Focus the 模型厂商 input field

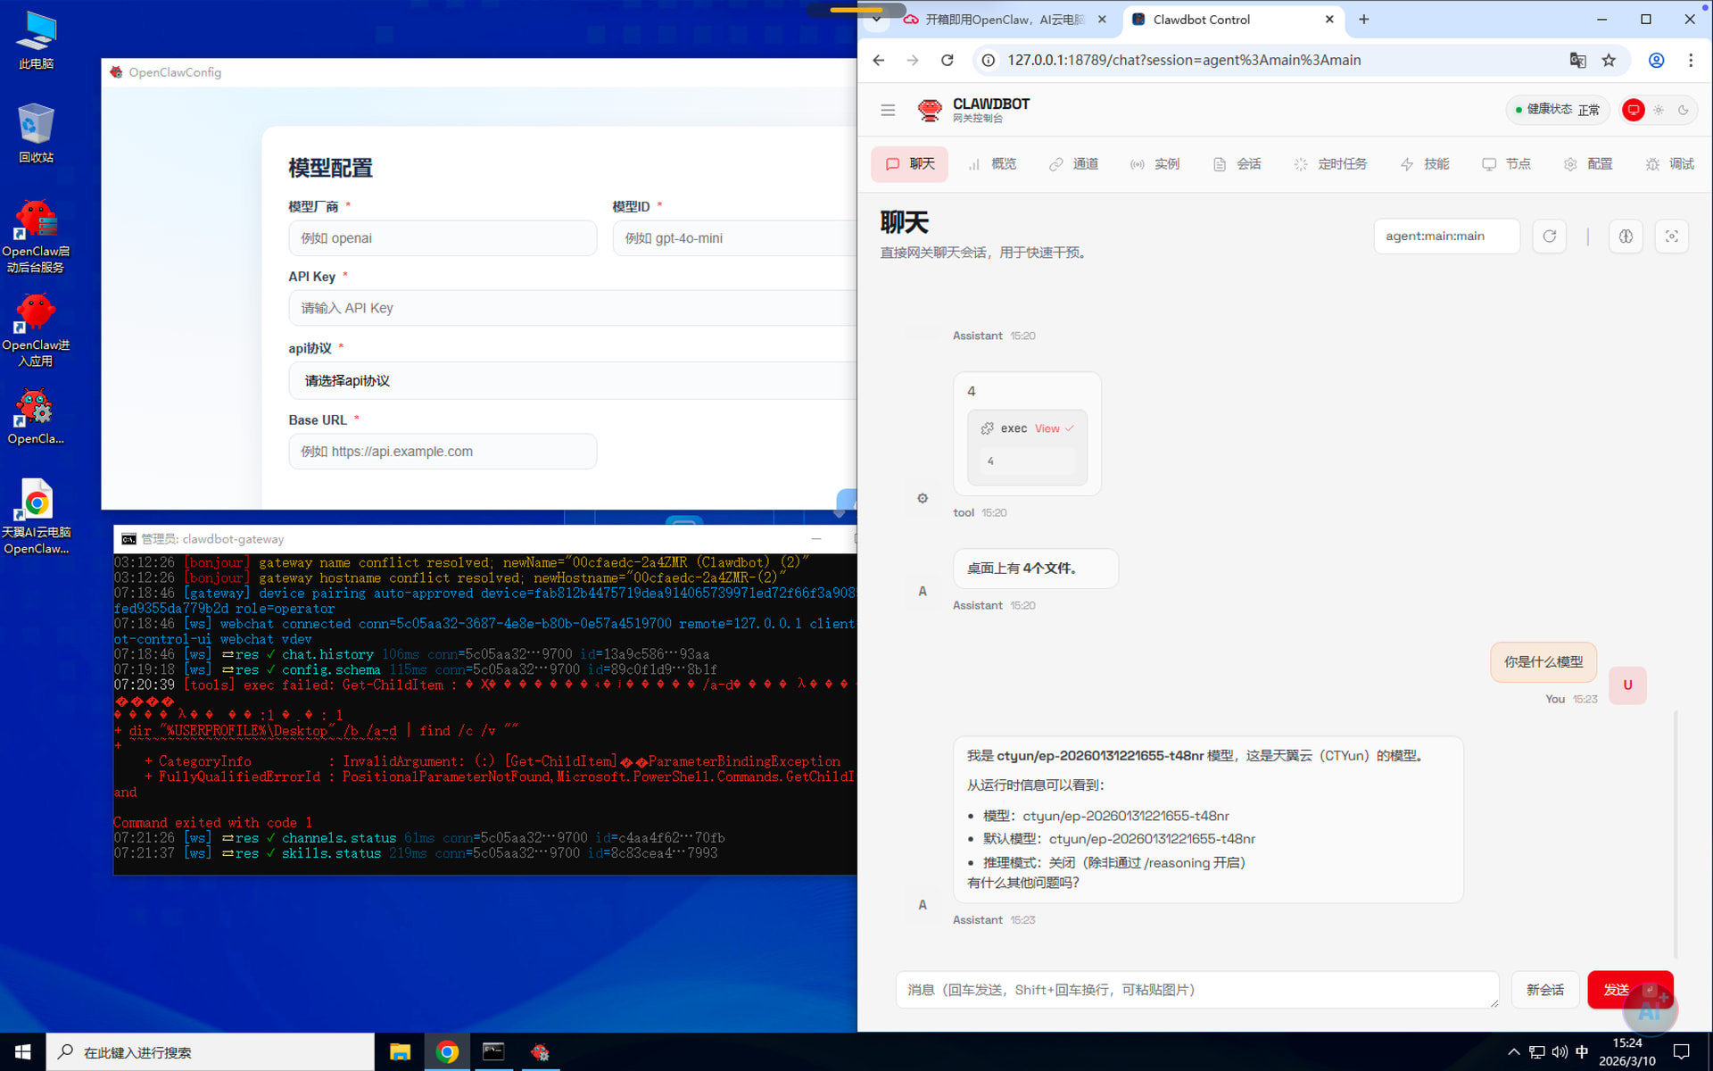[x=443, y=238]
